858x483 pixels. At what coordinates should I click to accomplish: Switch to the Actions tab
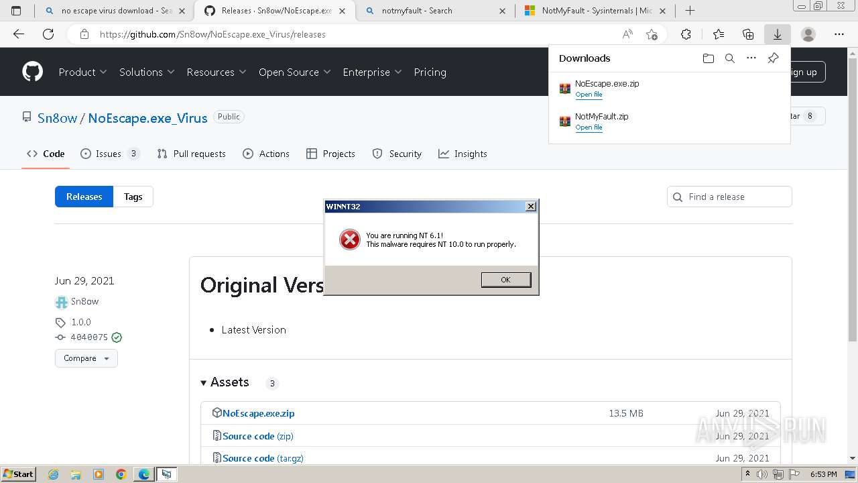pos(266,154)
